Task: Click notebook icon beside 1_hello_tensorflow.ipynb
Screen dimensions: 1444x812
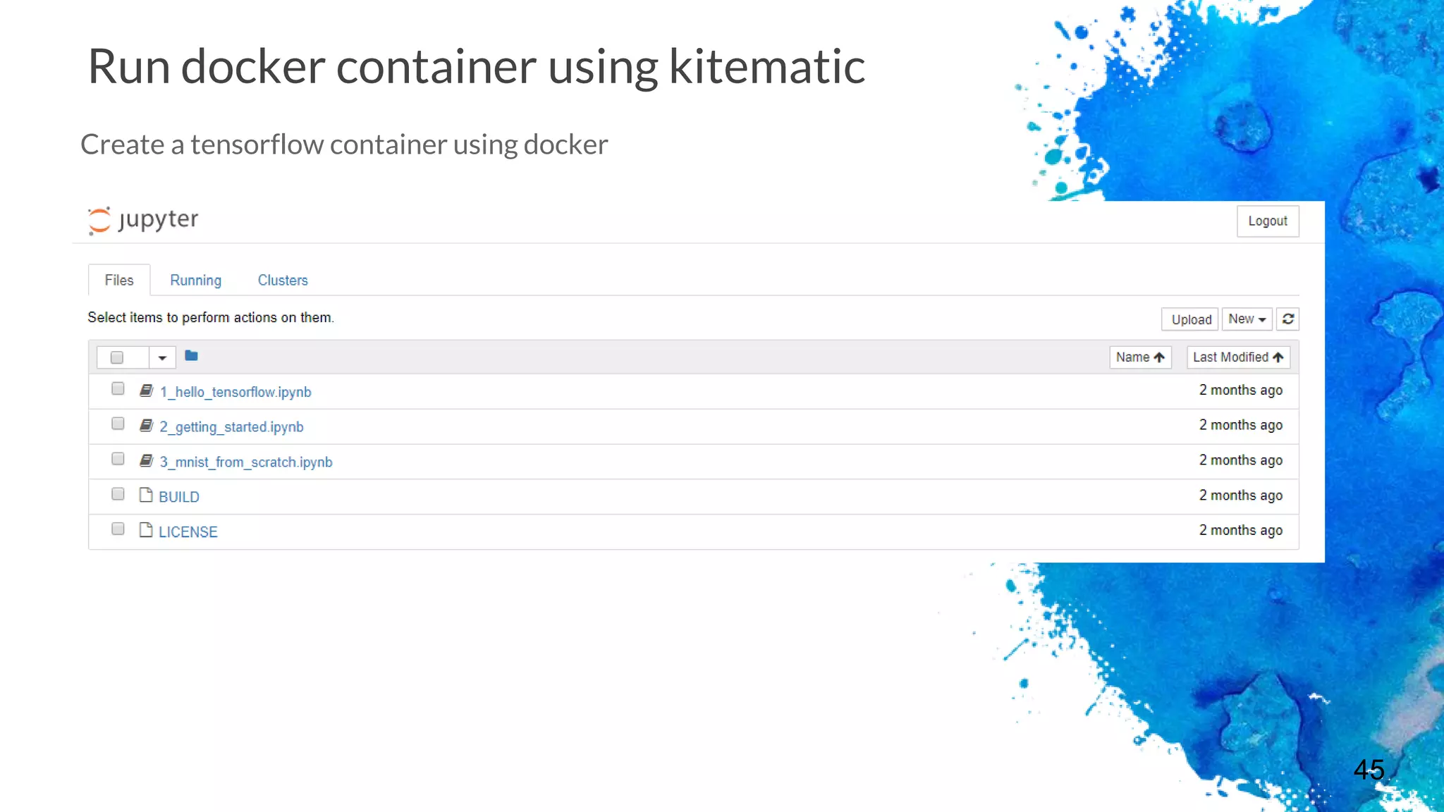Action: 146,390
